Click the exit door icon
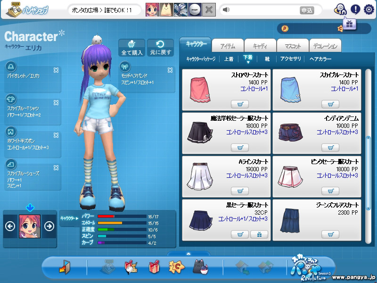 pyautogui.click(x=65, y=266)
